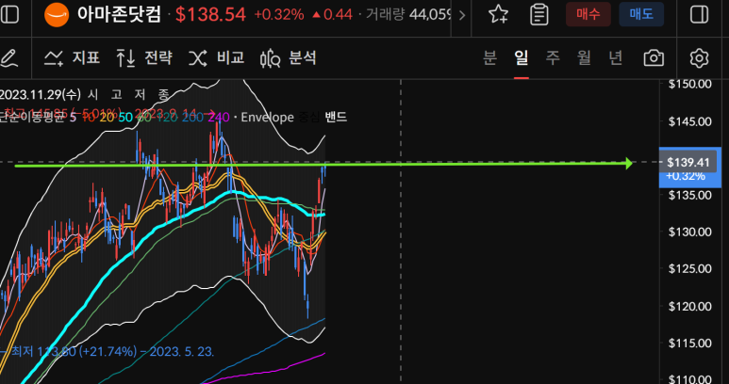
Task: Open the 지표 indicators menu
Action: (72, 58)
